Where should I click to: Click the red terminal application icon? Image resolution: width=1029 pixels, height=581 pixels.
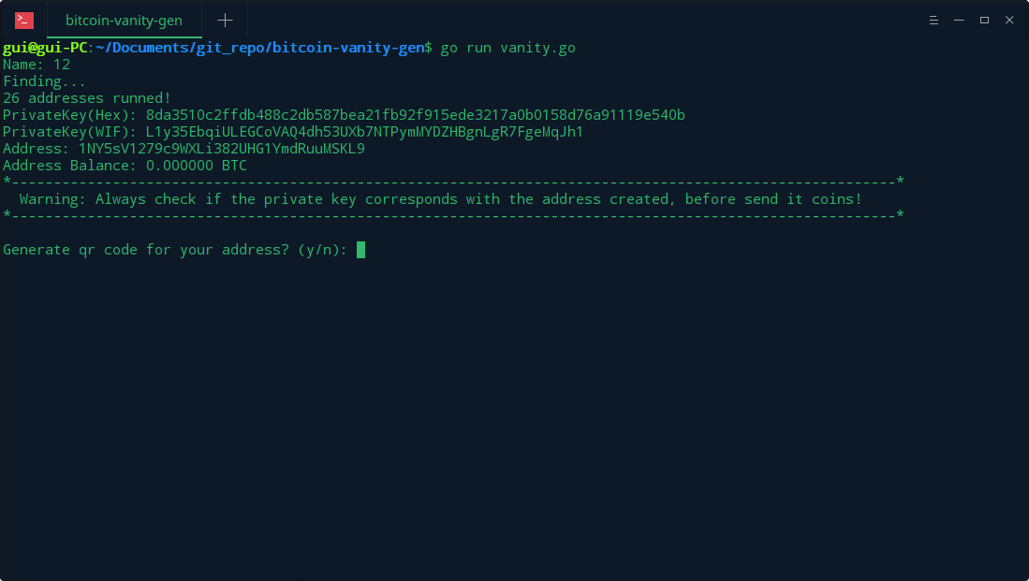pos(24,21)
